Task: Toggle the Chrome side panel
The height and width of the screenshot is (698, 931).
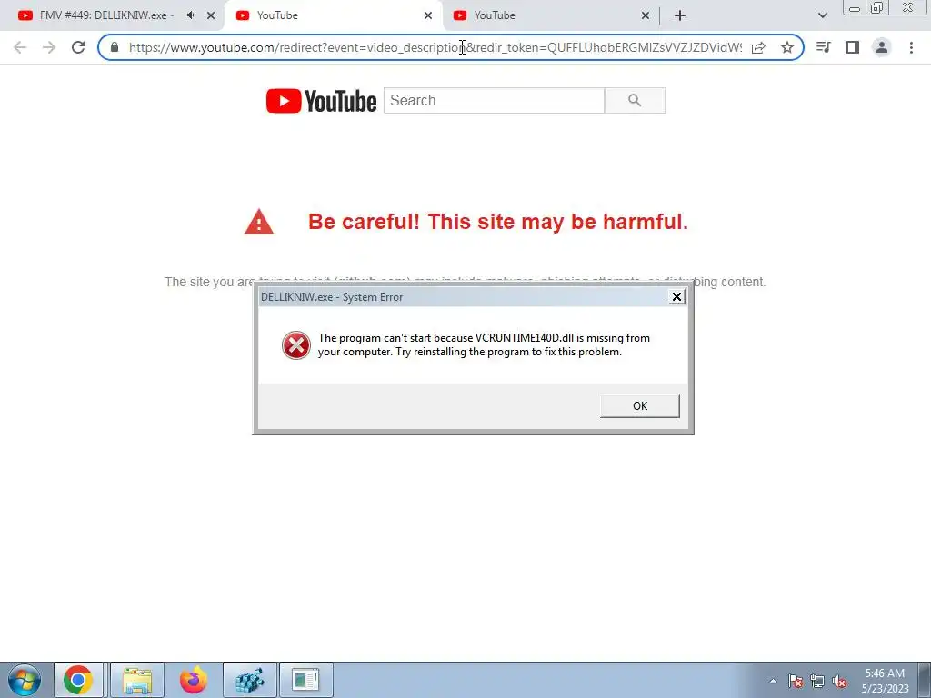Action: tap(853, 47)
